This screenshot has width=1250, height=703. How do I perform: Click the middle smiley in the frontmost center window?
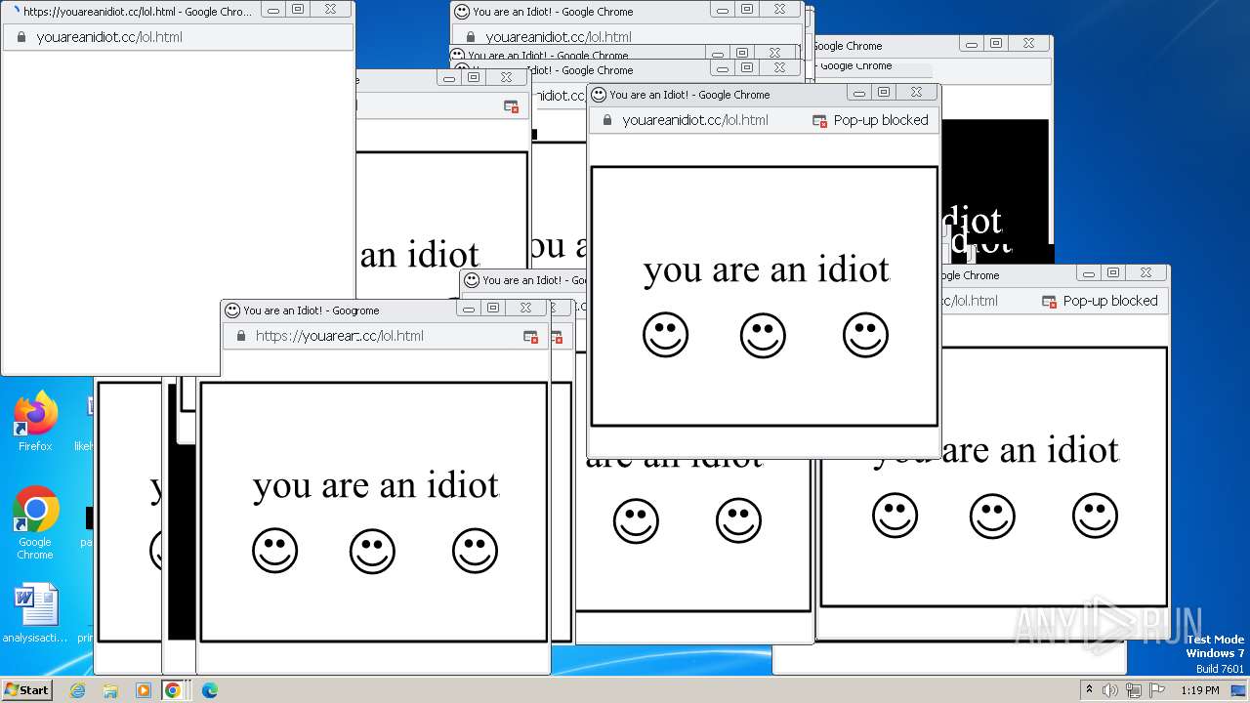coord(763,335)
